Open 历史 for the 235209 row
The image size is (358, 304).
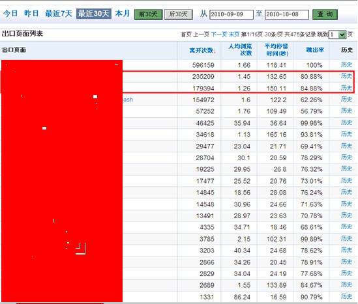pyautogui.click(x=346, y=76)
